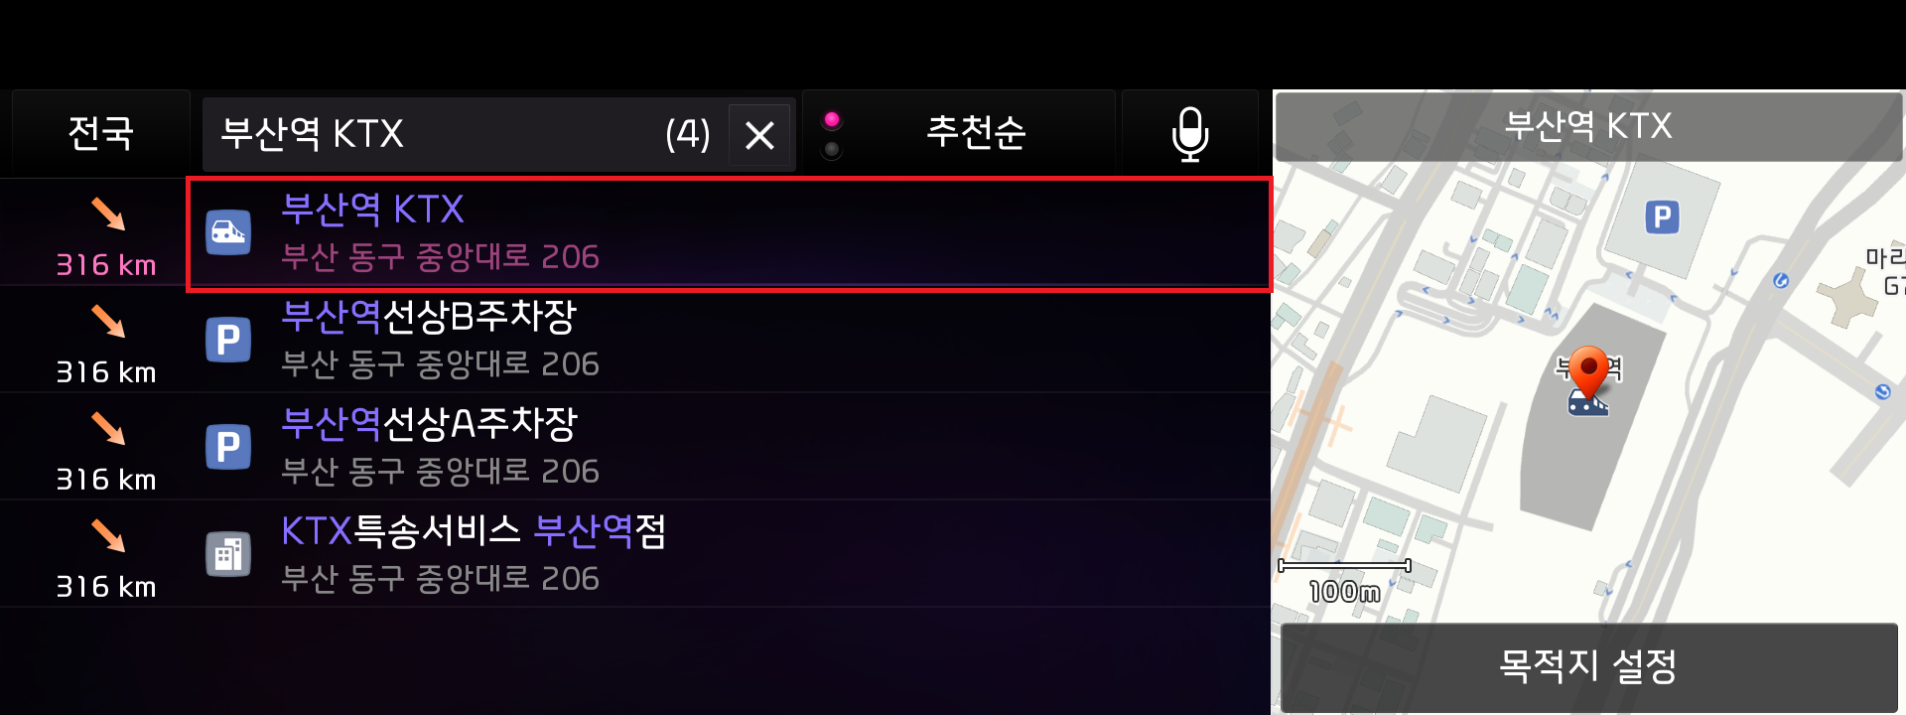Click the parking icon for 부산역선상B주차장

[228, 341]
